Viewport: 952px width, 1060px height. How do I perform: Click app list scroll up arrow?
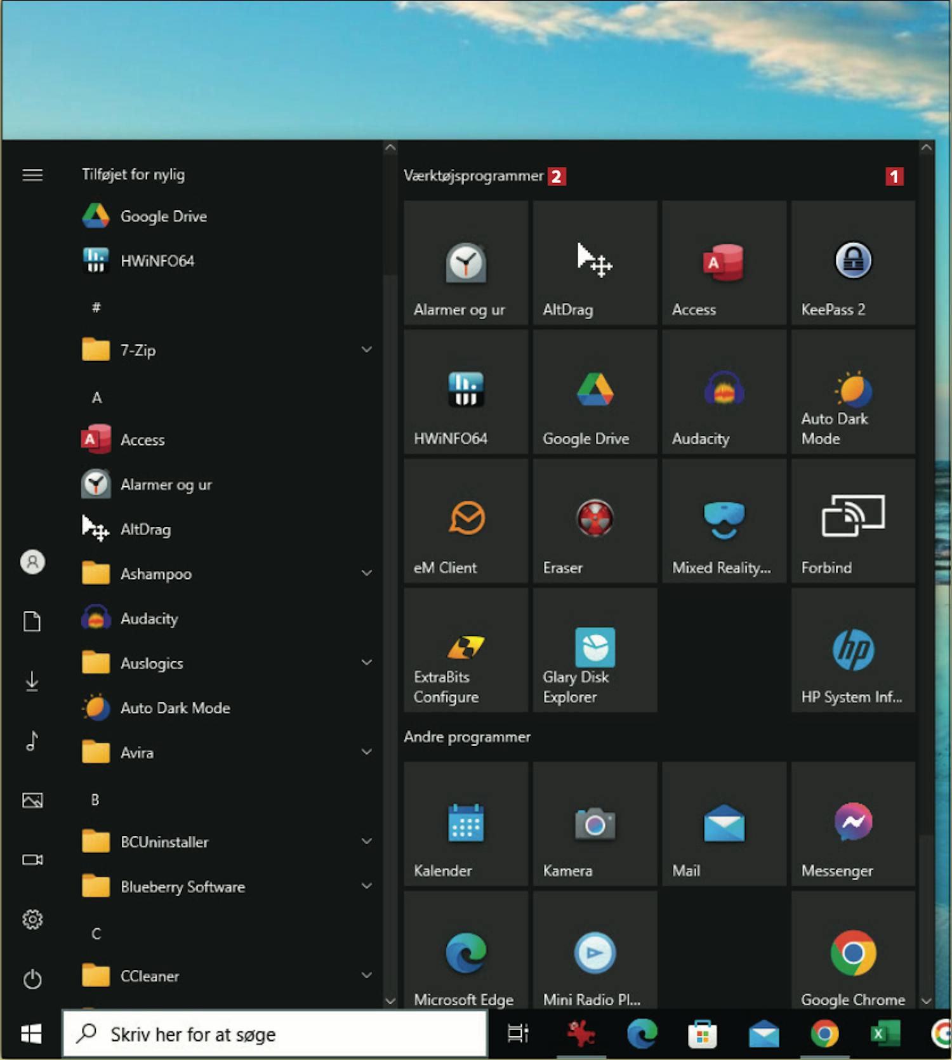390,147
